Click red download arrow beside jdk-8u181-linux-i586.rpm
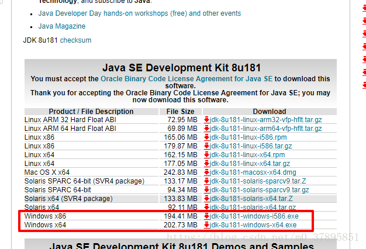 coord(206,137)
